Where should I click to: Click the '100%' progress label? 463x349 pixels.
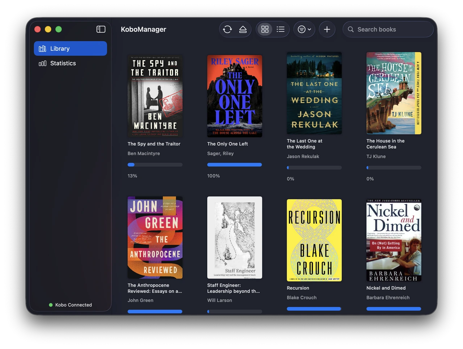point(213,176)
